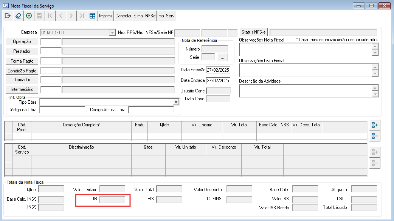Click grayed remove service row icon
This screenshot has height=221, width=394.
[375, 163]
